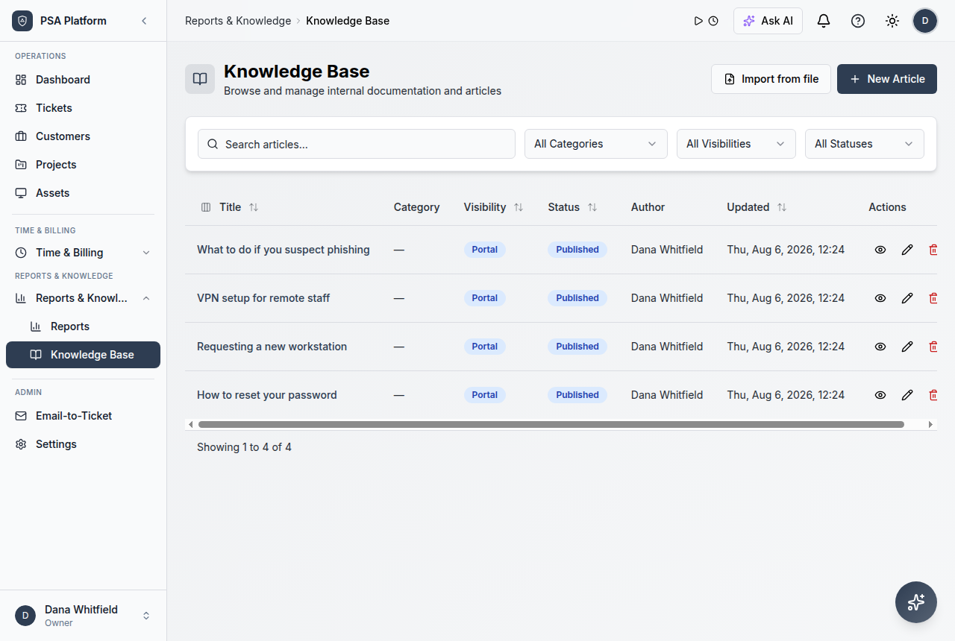955x641 pixels.
Task: Delete new workstation article trash icon
Action: coord(933,347)
